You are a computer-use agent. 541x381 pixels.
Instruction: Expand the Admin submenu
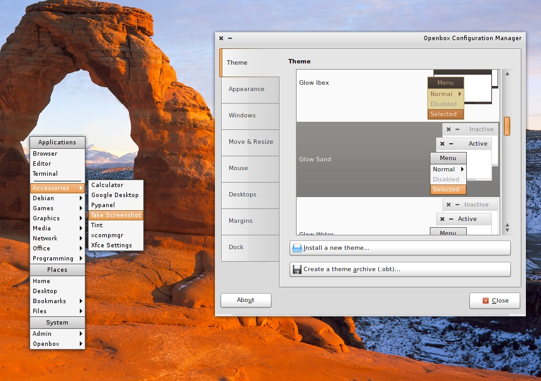click(x=57, y=334)
